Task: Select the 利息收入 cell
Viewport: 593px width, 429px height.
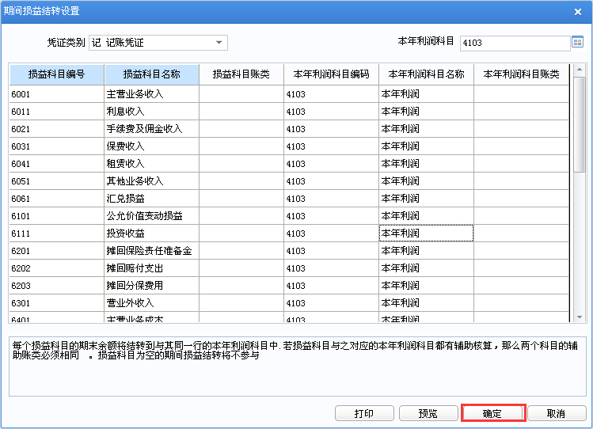Action: (152, 112)
